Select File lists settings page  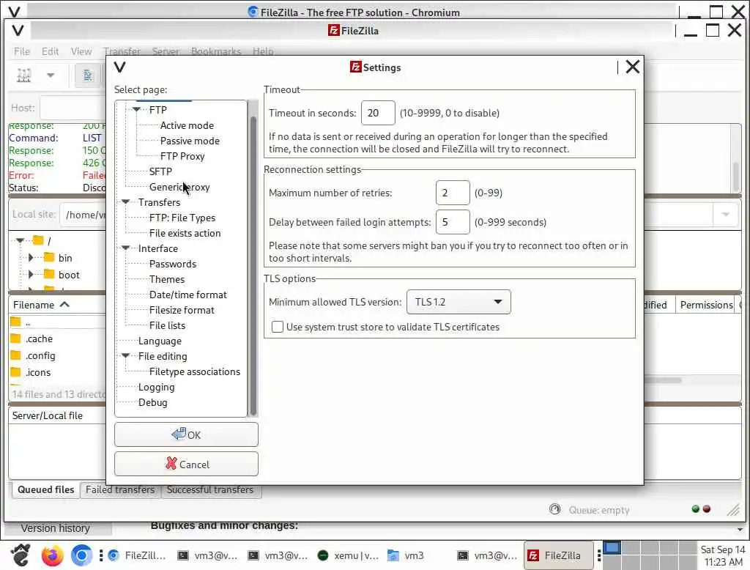[x=167, y=325]
